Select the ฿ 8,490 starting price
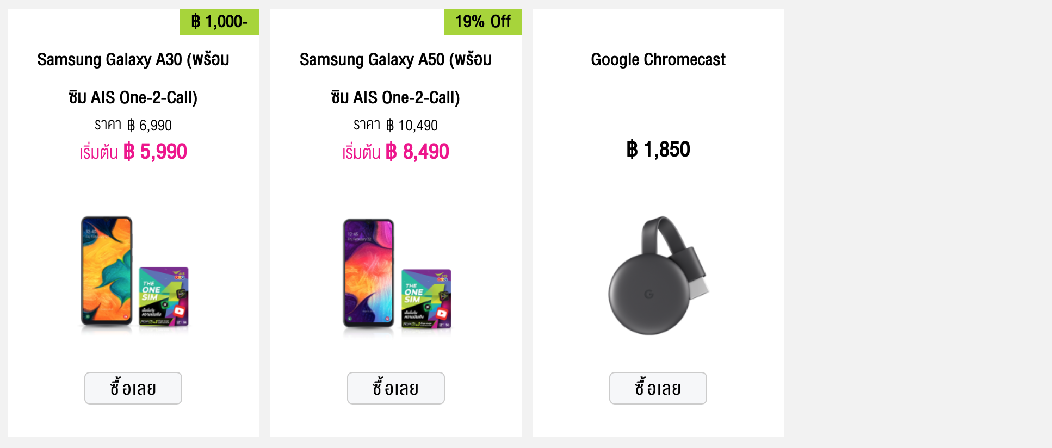1052x448 pixels. (417, 152)
